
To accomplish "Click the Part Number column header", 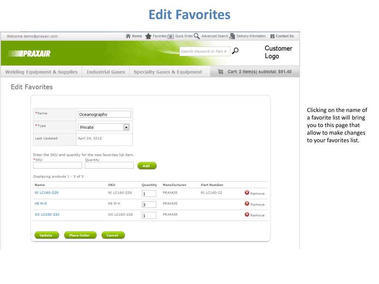I will tap(212, 185).
